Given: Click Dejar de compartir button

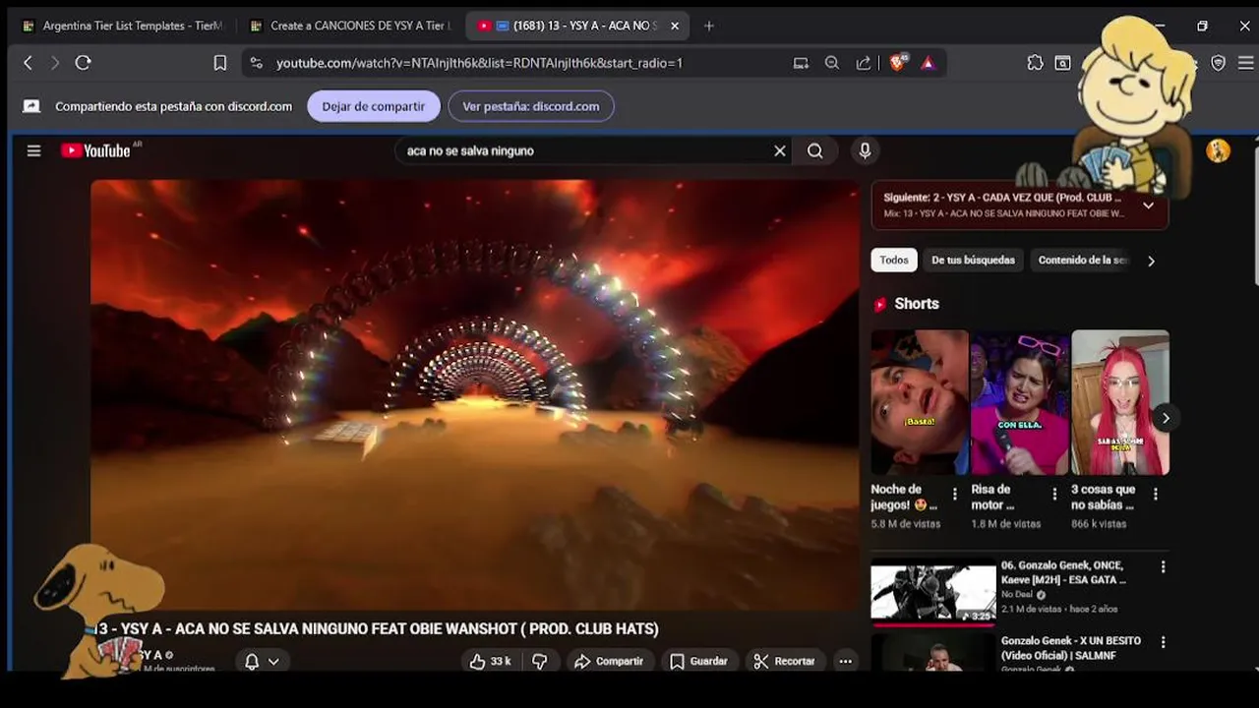Looking at the screenshot, I should click(x=374, y=106).
